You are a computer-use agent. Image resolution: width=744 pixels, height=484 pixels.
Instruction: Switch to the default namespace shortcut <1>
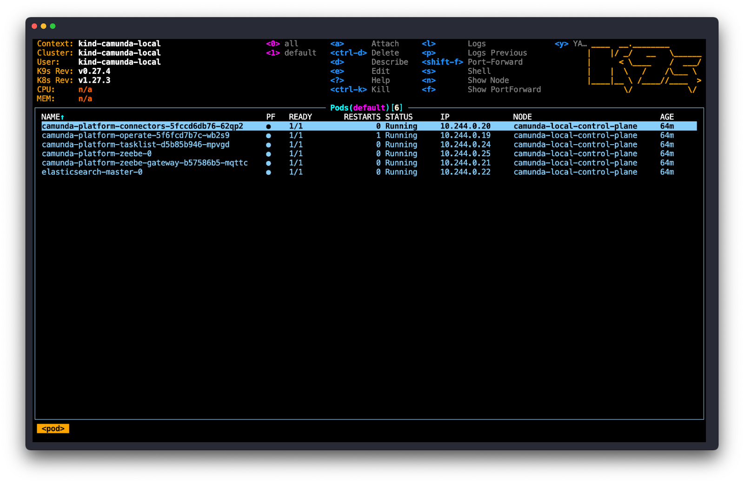coord(291,53)
